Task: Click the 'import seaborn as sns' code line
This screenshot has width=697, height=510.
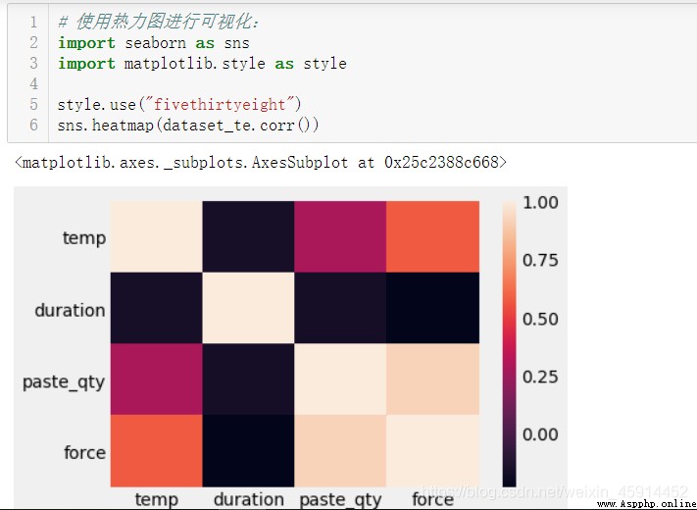Action: (x=154, y=43)
